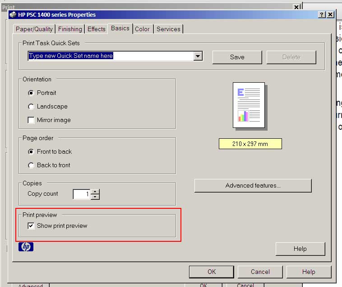342x287 pixels.
Task: Confirm properties with the OK button
Action: (212, 272)
